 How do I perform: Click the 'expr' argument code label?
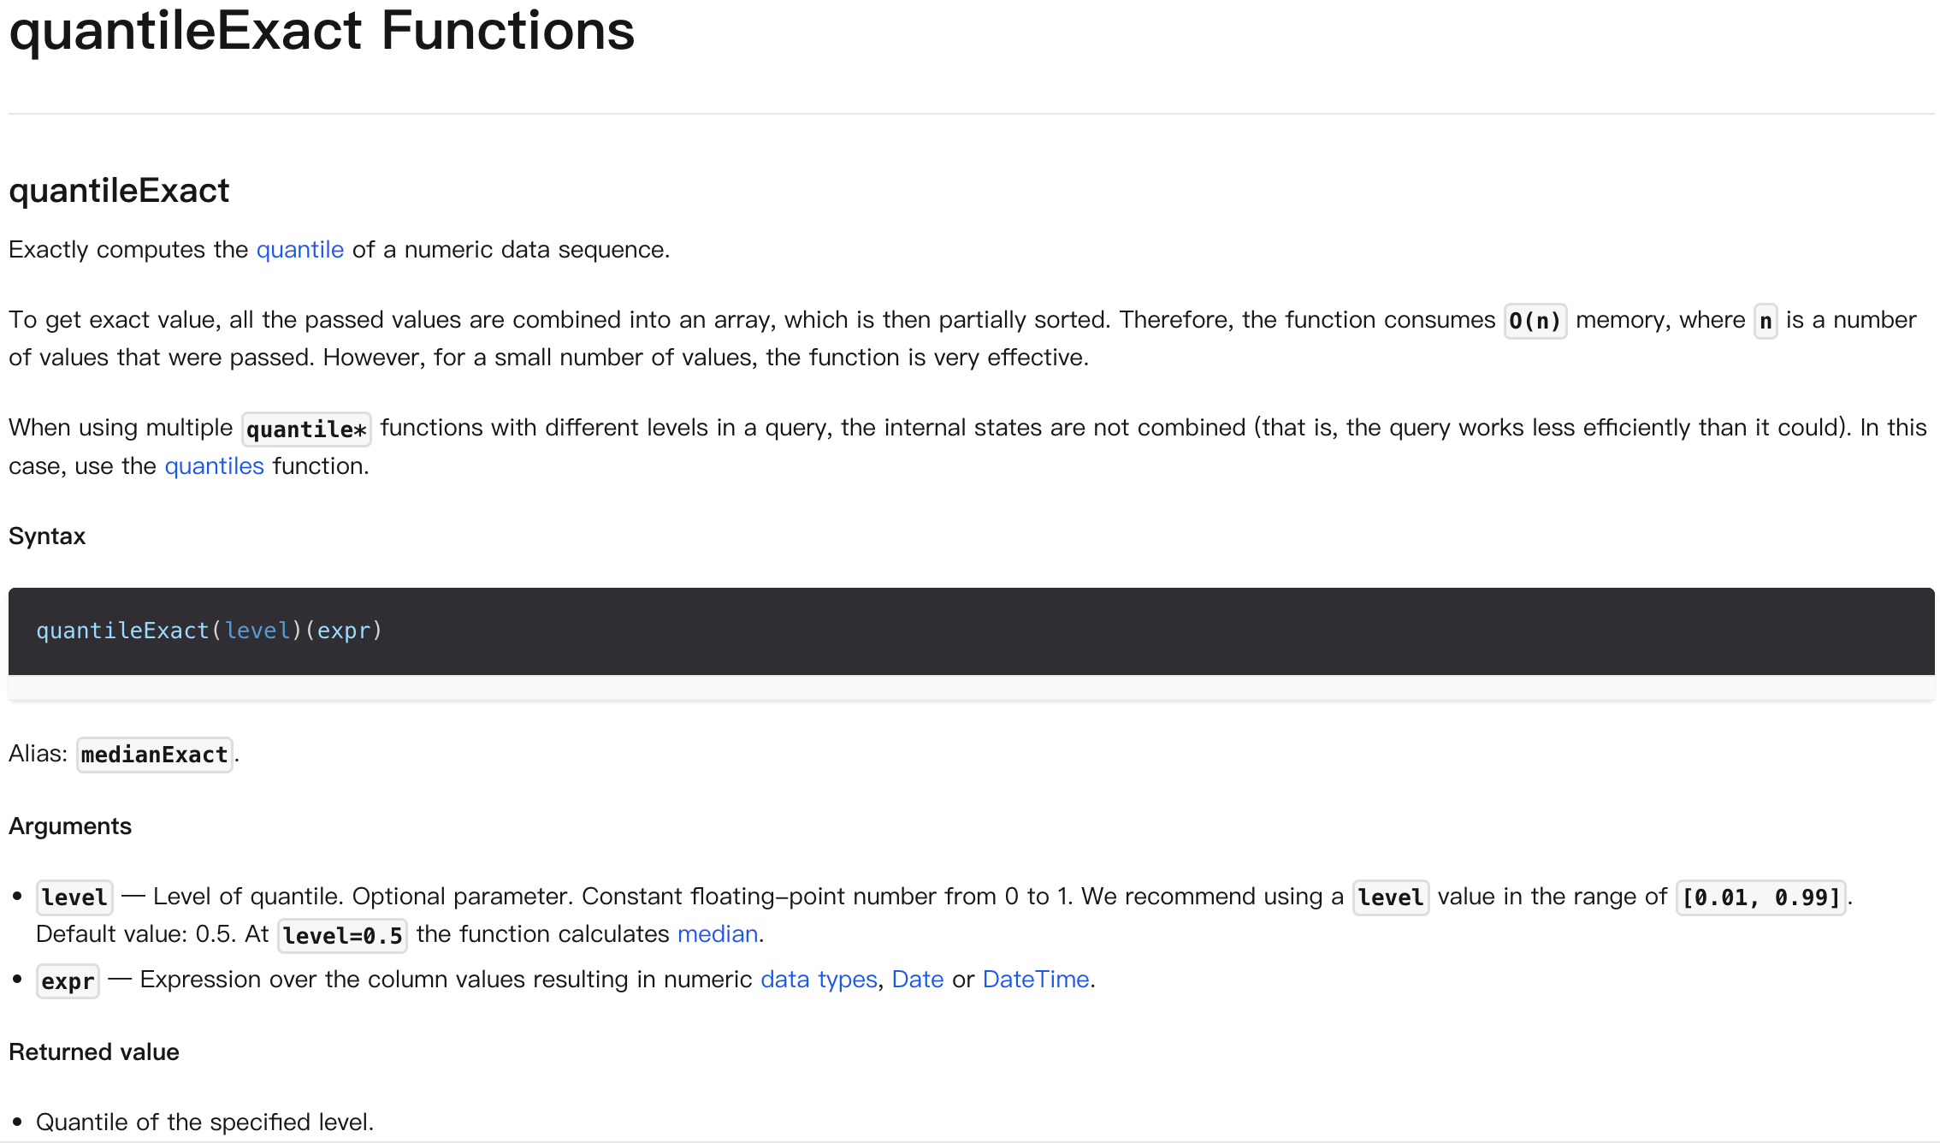coord(68,980)
